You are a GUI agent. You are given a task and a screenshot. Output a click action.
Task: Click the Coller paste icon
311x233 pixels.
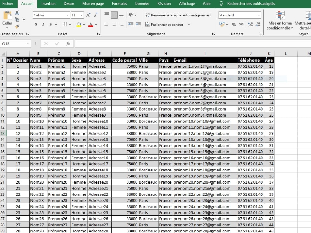point(7,16)
